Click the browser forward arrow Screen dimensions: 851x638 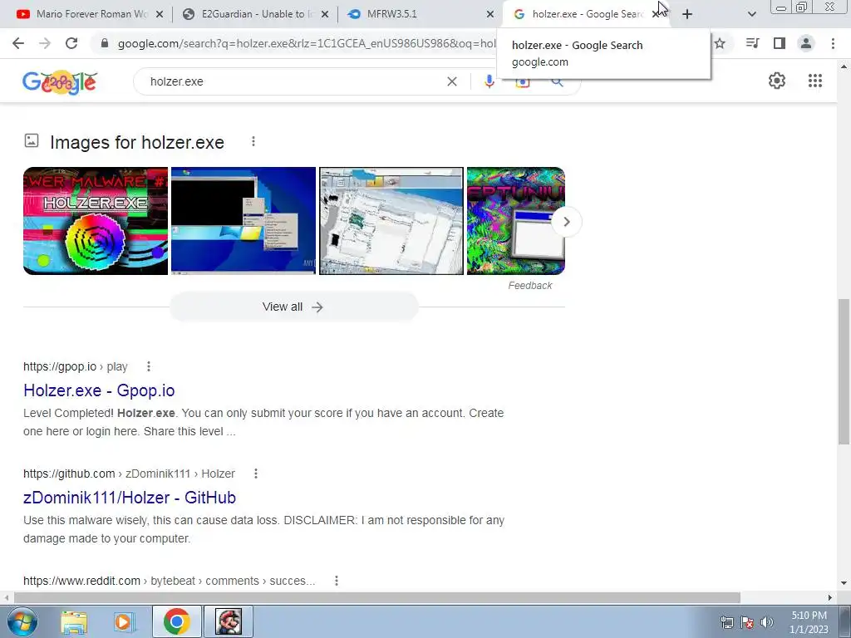(x=45, y=43)
